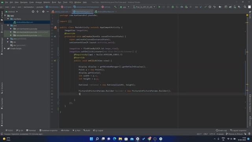
Task: Click the yellow warning marker atop editor scrollbar
Action: 247,15
